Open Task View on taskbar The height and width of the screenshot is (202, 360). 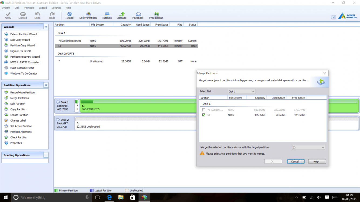pos(98,197)
